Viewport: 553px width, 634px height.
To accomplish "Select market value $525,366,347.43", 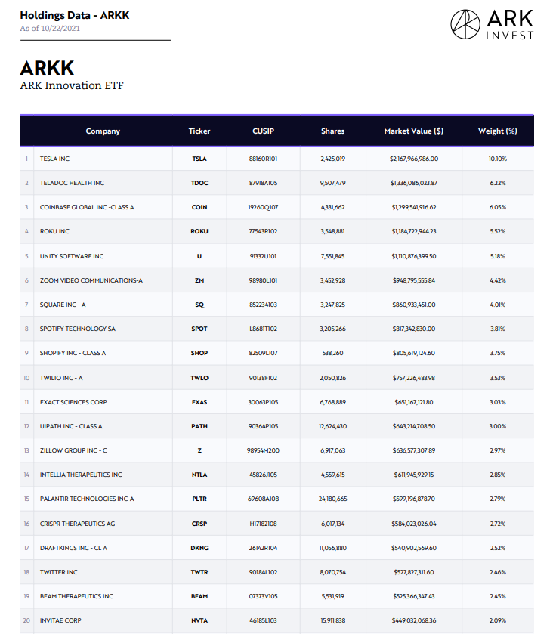I will (x=414, y=597).
